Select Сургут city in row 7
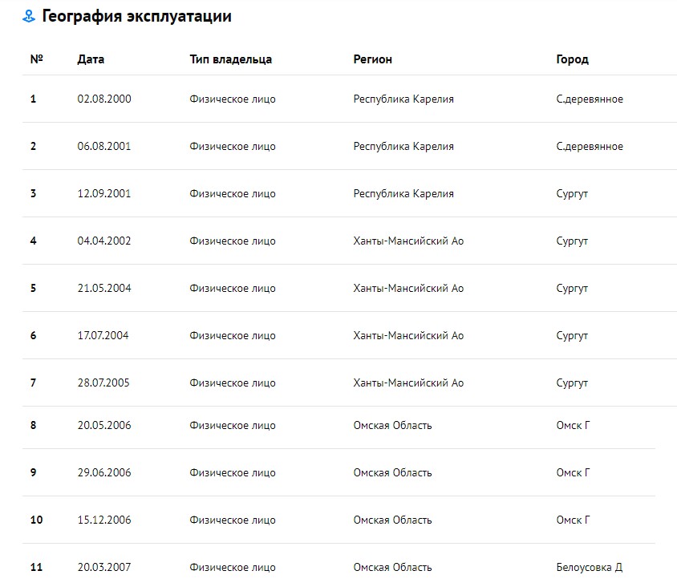Image resolution: width=677 pixels, height=587 pixels. (x=572, y=383)
